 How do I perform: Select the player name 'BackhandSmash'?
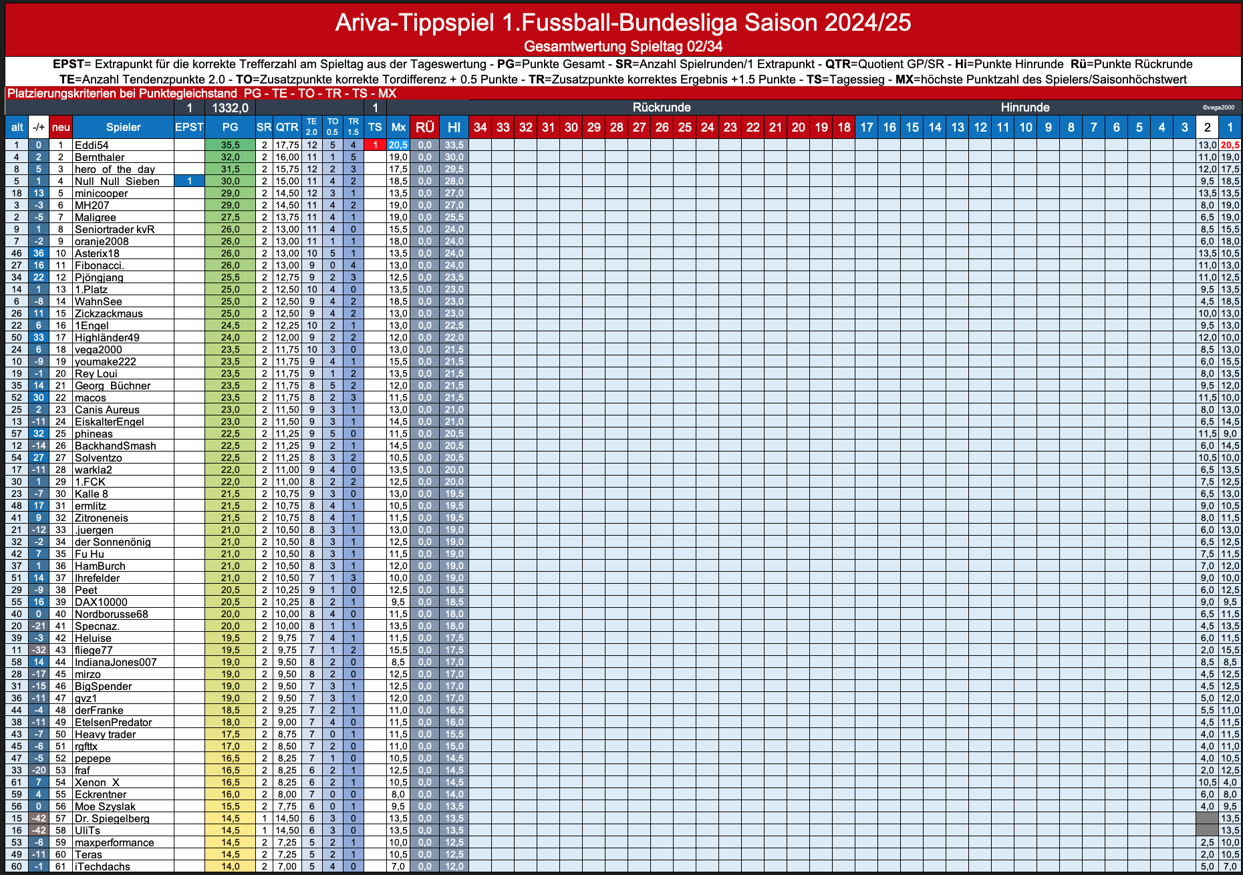[116, 446]
